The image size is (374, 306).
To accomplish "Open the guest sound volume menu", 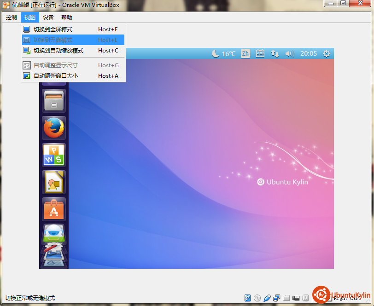I will click(x=289, y=53).
